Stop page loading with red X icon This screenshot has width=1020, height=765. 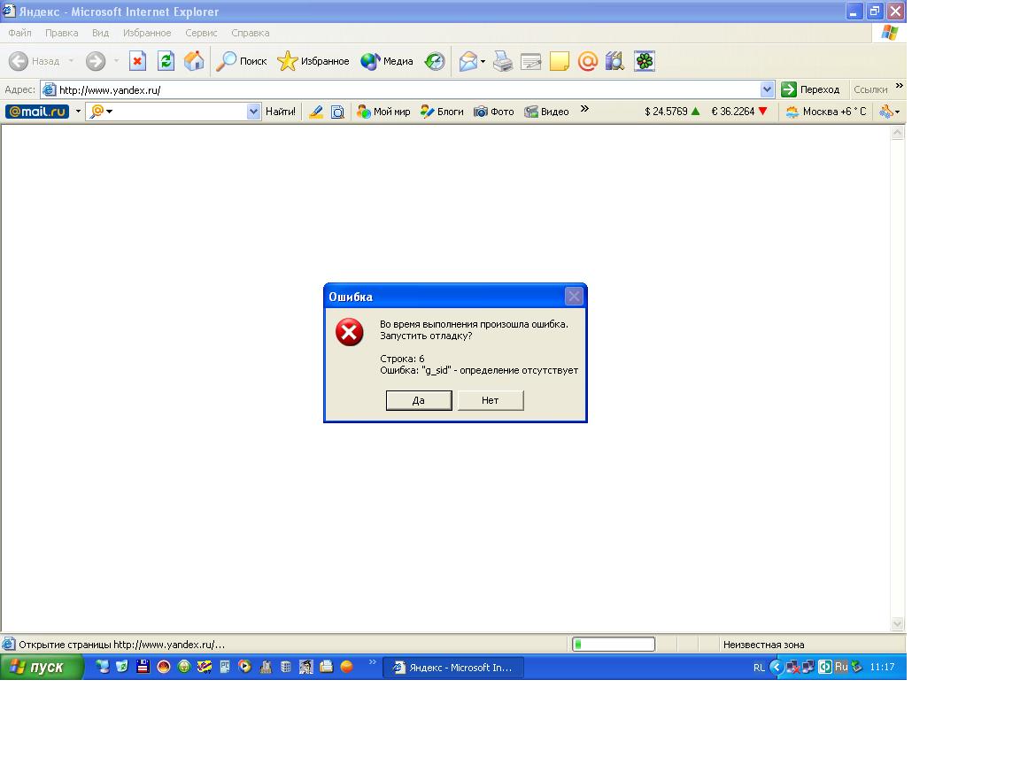[137, 61]
